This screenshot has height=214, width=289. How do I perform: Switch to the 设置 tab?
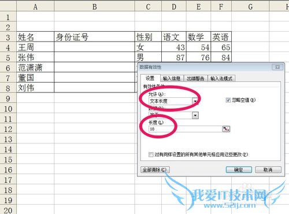[150, 78]
